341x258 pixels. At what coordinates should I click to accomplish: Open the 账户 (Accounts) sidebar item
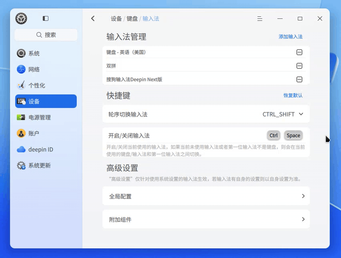(46, 133)
